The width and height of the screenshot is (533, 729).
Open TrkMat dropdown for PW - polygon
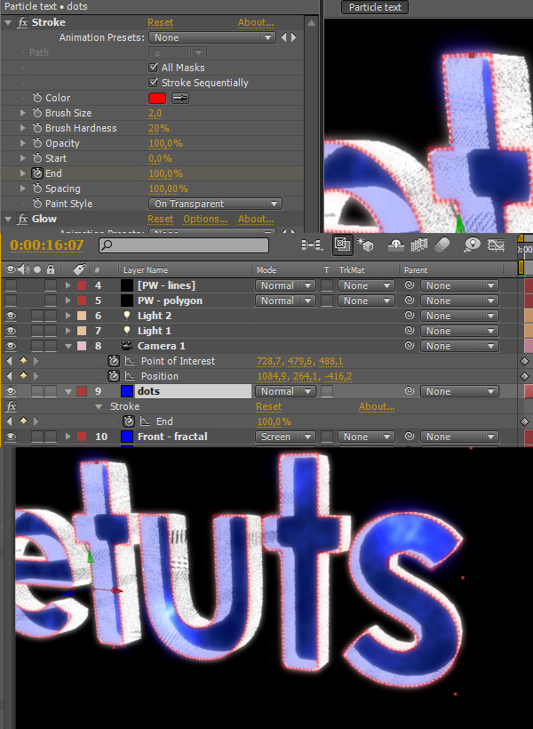click(366, 300)
